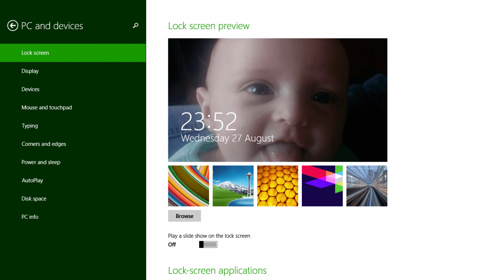
Task: Go to Mouse and touchpad settings
Action: coord(47,107)
